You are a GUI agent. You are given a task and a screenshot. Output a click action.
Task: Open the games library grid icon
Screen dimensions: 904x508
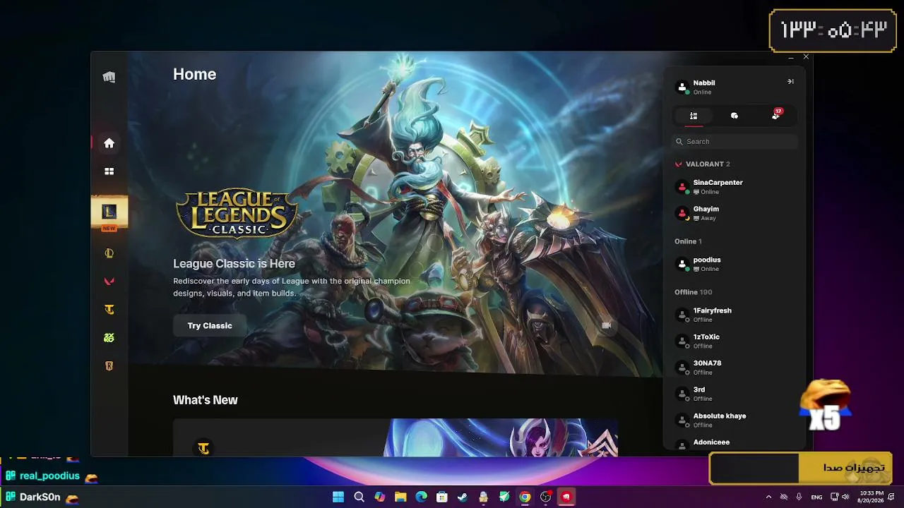[109, 171]
